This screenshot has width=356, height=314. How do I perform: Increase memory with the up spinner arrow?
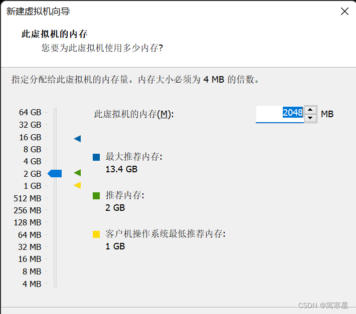click(x=310, y=110)
